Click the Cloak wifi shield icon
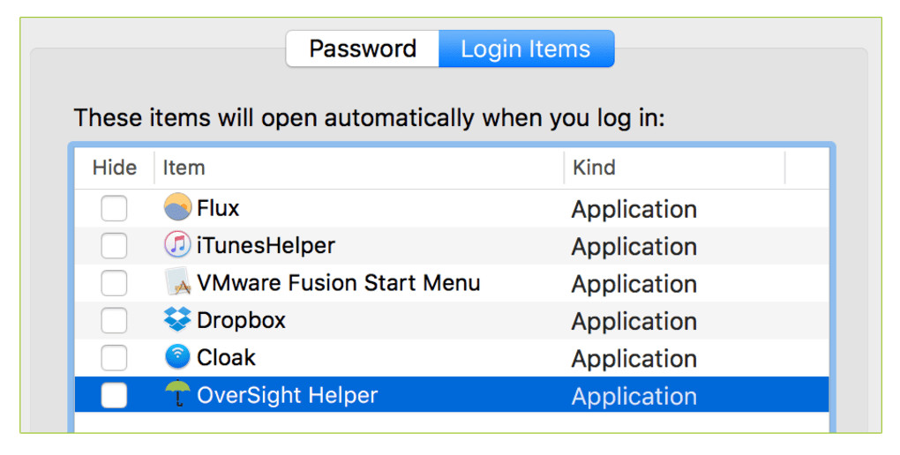The image size is (900, 455). click(177, 357)
